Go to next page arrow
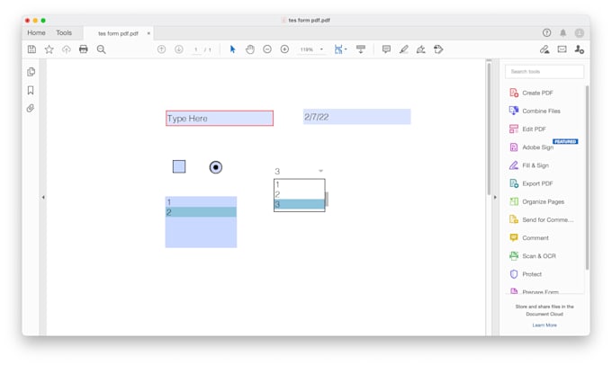Viewport: 612px width, 365px height. pos(178,49)
